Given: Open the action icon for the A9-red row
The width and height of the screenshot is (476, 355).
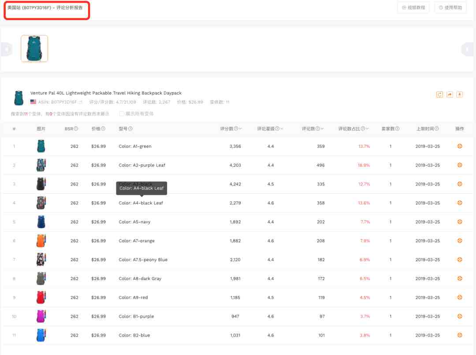Looking at the screenshot, I should 460,297.
